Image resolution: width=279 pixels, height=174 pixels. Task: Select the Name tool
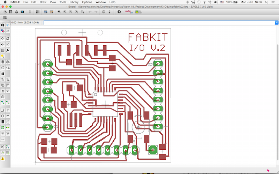coord(3,79)
